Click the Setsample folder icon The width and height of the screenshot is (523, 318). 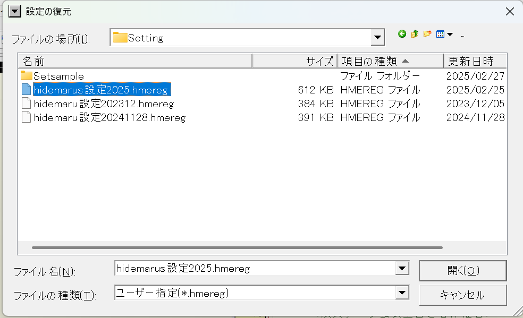(x=27, y=76)
